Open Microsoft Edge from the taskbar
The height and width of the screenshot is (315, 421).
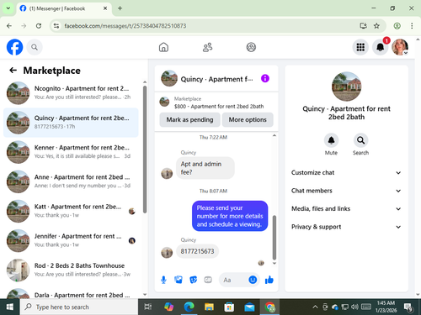[189, 307]
